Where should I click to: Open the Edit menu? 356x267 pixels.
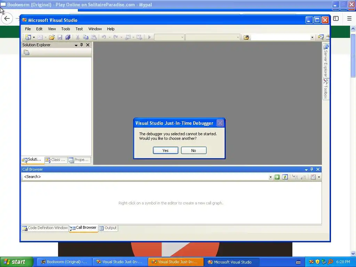(39, 29)
